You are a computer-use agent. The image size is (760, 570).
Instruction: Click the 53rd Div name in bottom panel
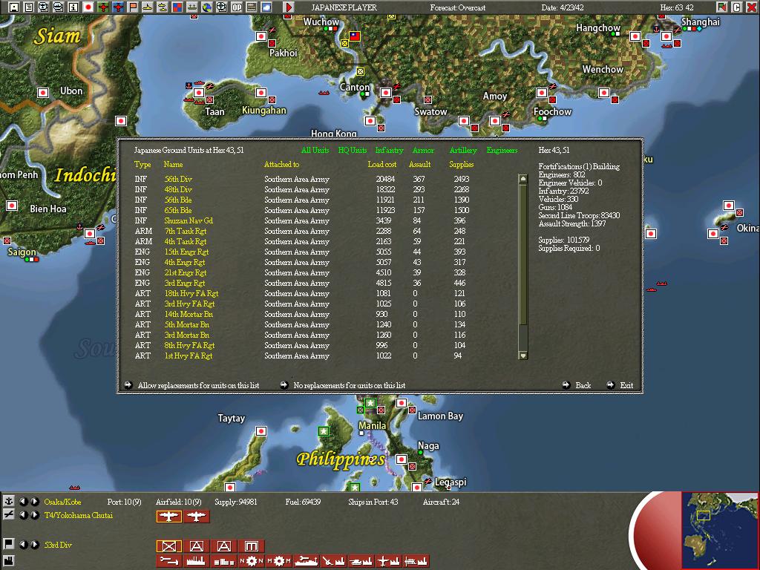click(58, 545)
